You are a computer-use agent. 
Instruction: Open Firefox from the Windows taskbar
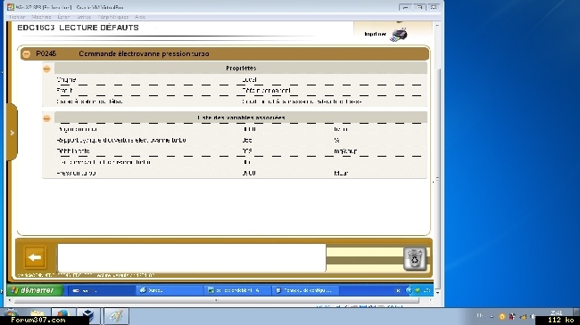point(62,316)
